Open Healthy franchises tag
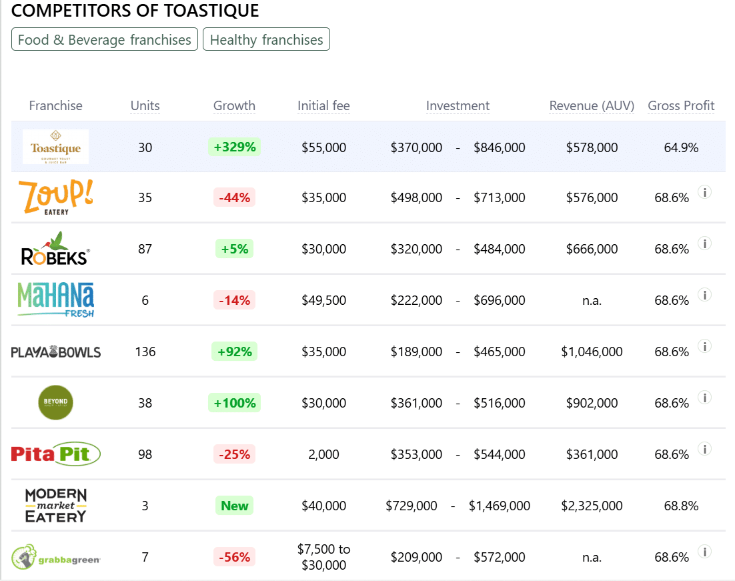The height and width of the screenshot is (581, 735). click(266, 39)
